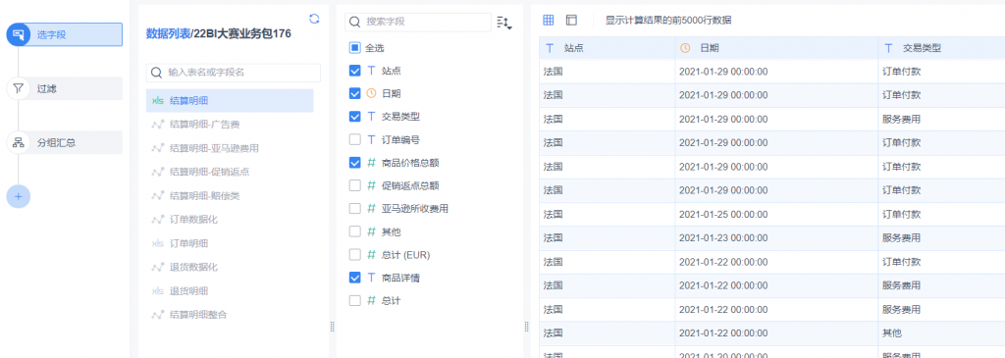This screenshot has width=1005, height=358.
Task: Switch to layout panel view
Action: (x=571, y=21)
